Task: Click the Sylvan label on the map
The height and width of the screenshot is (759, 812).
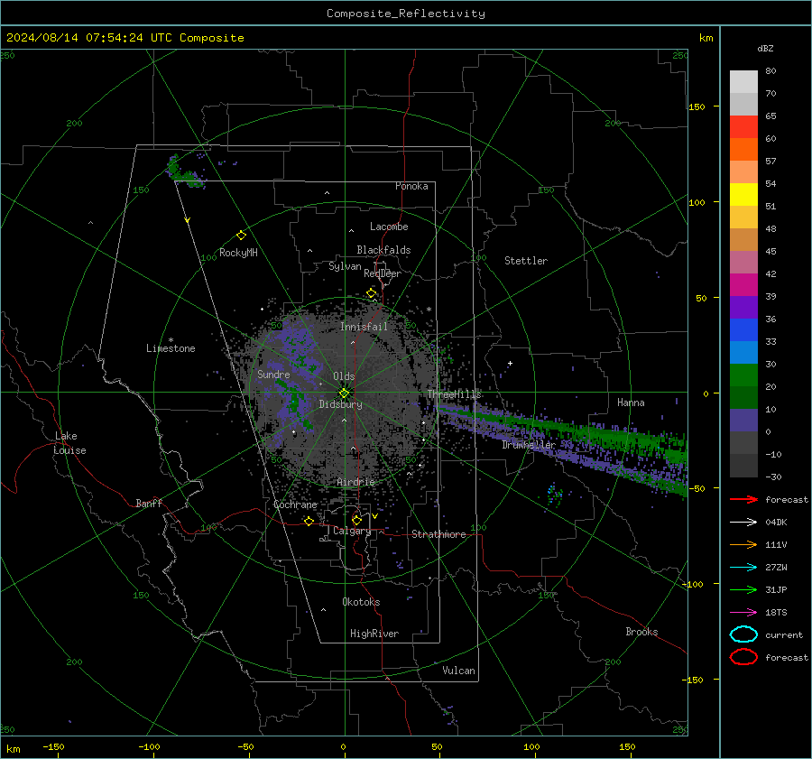Action: click(x=345, y=266)
